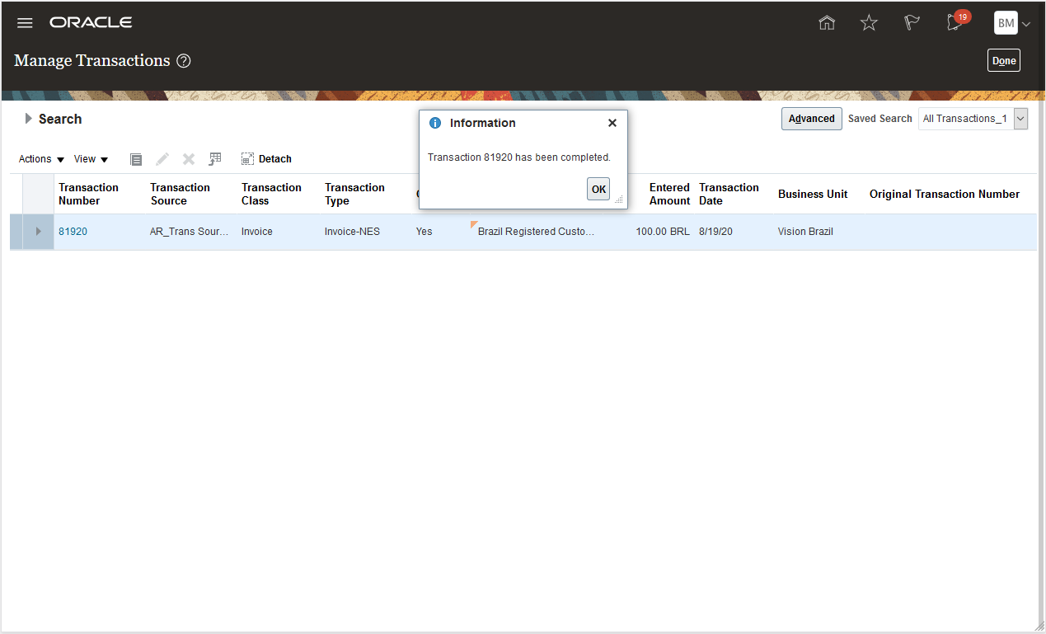Screen dimensions: 1046x634
Task: Select the Invoice class cell
Action: [x=257, y=232]
